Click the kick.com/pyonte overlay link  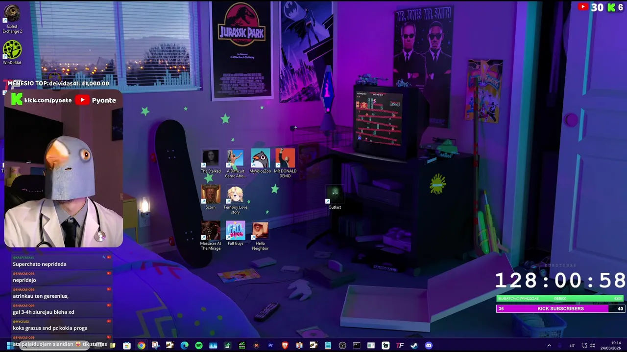[x=42, y=100]
